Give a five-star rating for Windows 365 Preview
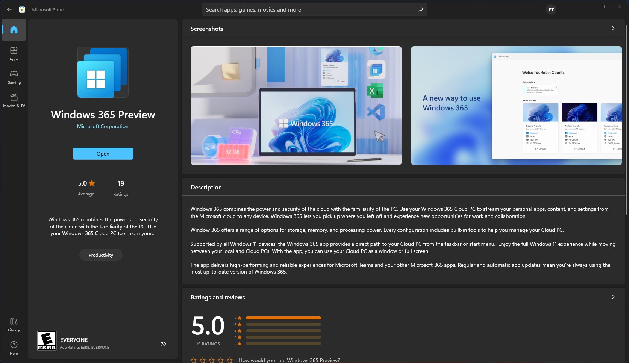The image size is (629, 363). 230,360
